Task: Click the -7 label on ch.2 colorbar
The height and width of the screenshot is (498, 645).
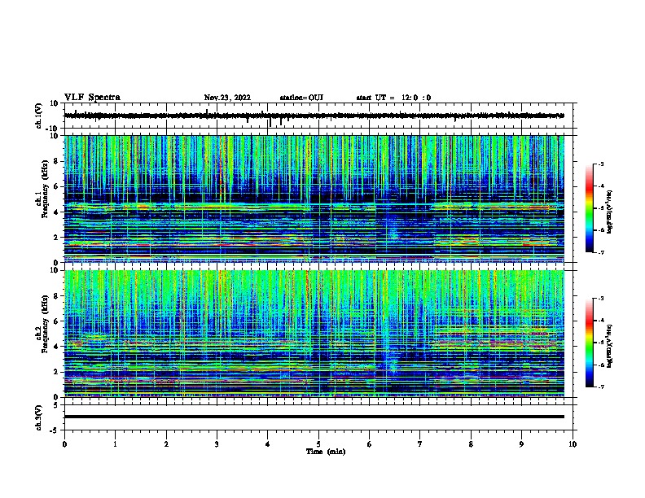Action: click(x=601, y=387)
